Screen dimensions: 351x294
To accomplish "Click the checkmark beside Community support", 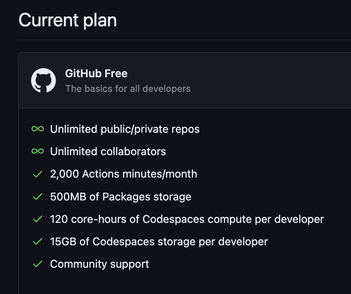I will click(38, 264).
